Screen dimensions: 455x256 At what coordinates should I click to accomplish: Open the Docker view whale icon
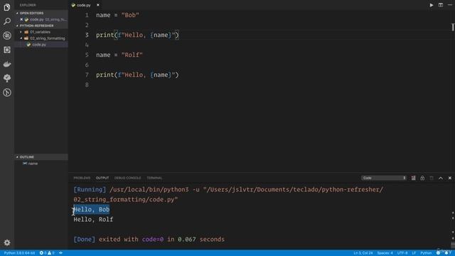point(7,64)
